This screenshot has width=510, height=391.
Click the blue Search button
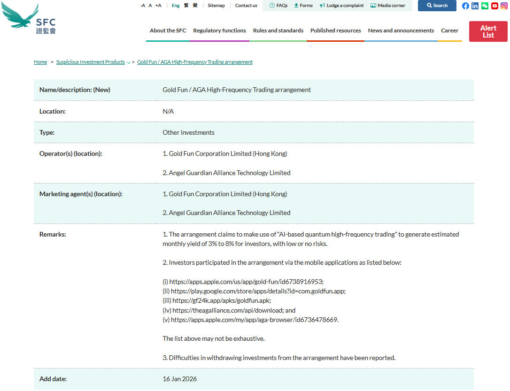pos(437,6)
